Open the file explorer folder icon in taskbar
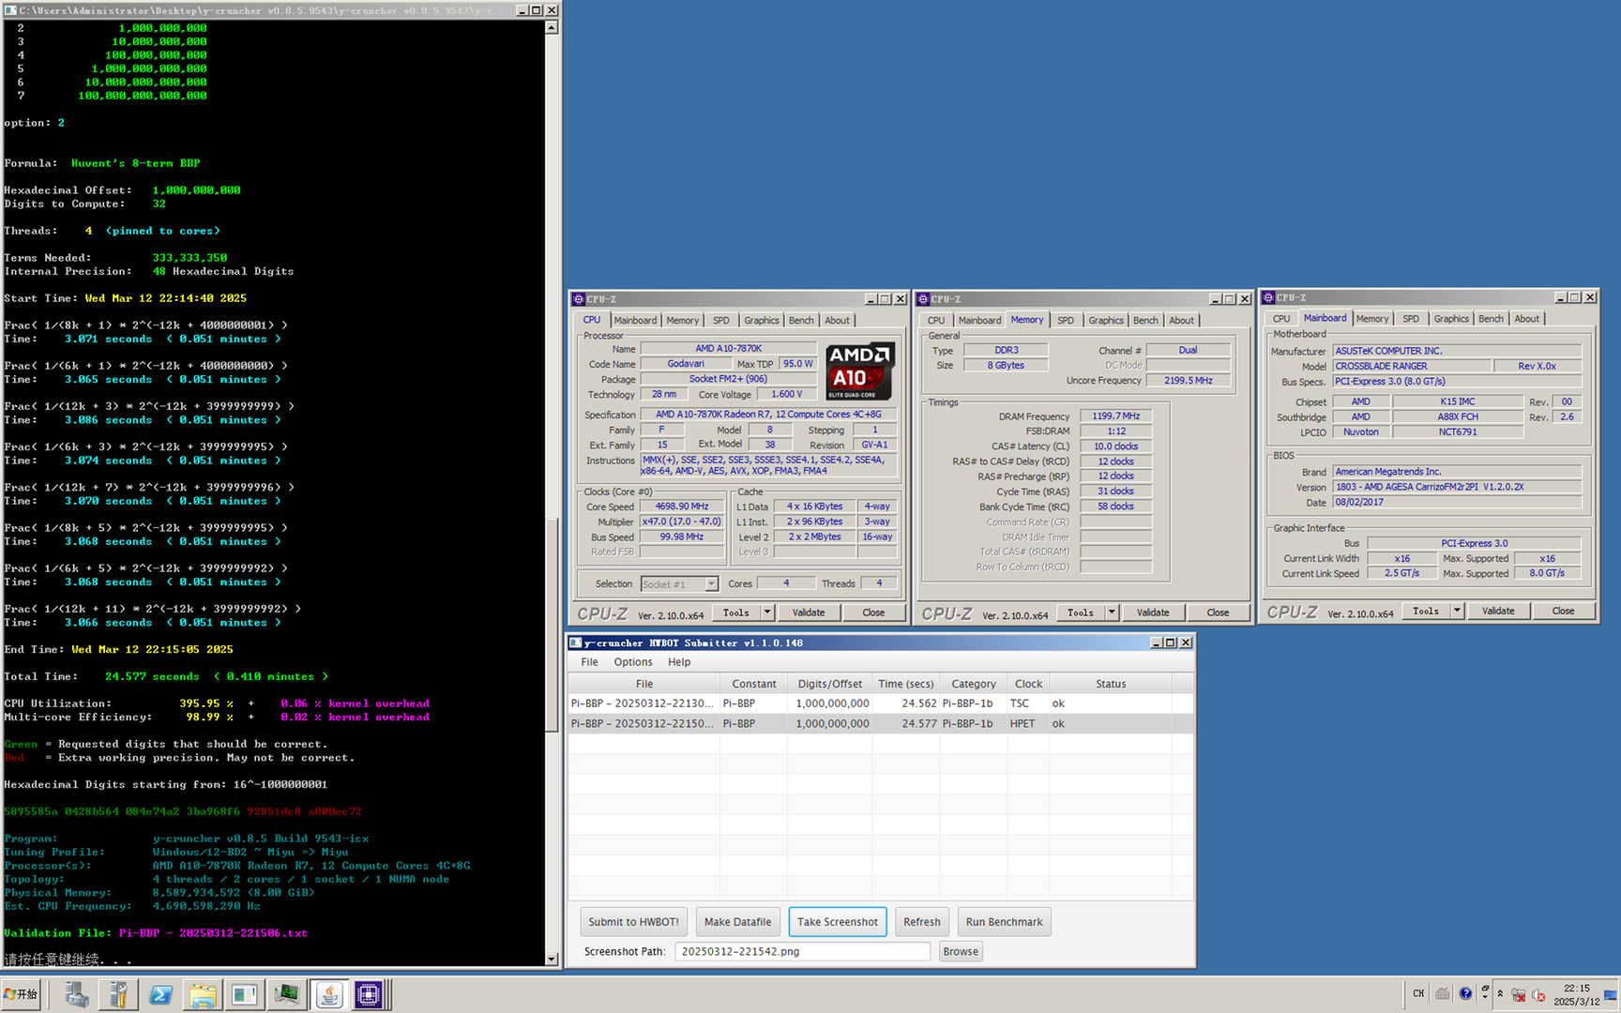Viewport: 1621px width, 1013px height. pyautogui.click(x=202, y=994)
